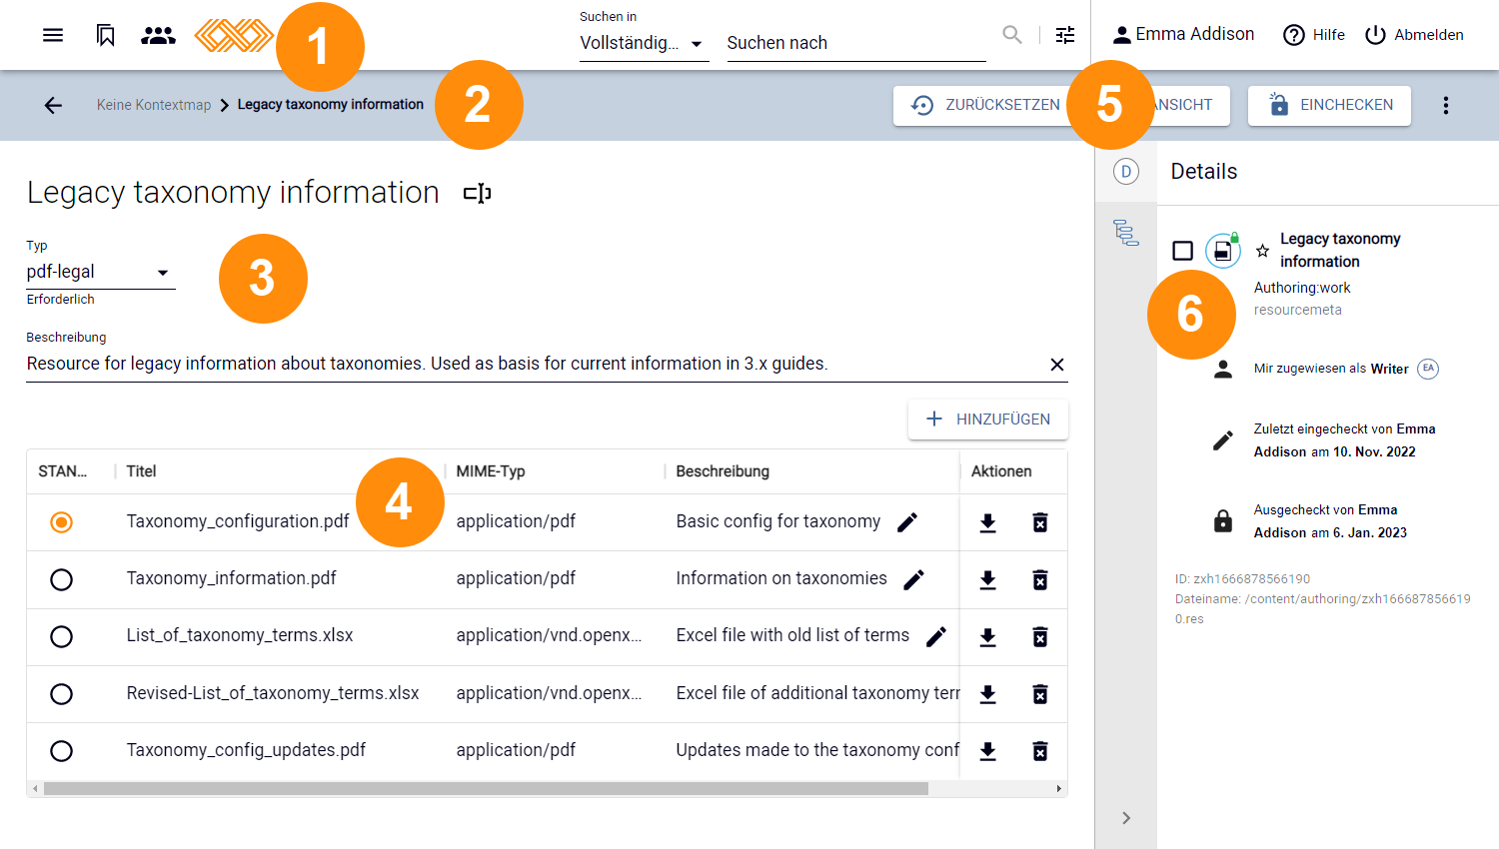Image resolution: width=1499 pixels, height=849 pixels.
Task: Select Revised-List_of_taxonomy_terms.xlsx as standard
Action: click(x=62, y=694)
